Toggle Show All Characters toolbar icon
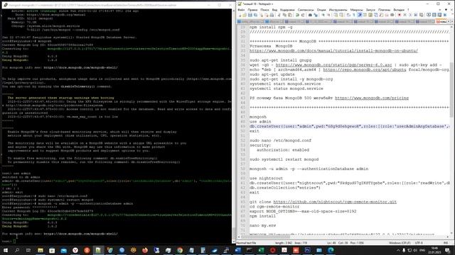Viewport: 455px width, 255px height. (x=354, y=15)
